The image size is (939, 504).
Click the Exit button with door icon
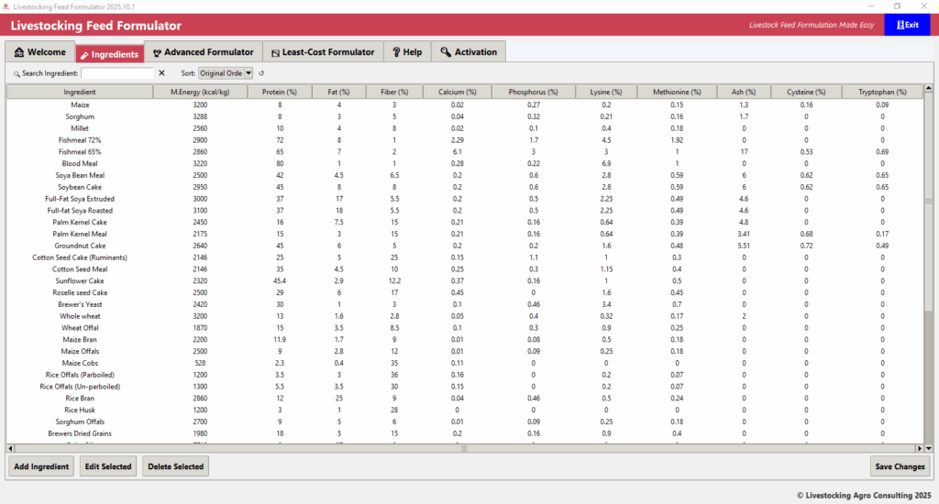(906, 25)
